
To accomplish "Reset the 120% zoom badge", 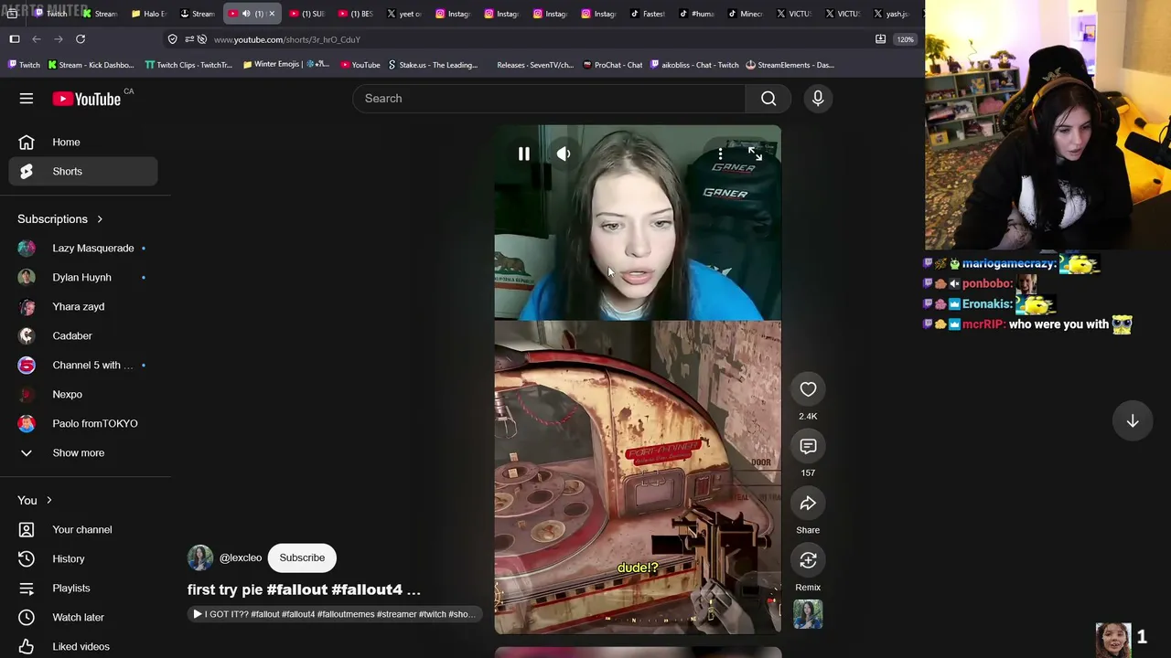I will pyautogui.click(x=905, y=39).
